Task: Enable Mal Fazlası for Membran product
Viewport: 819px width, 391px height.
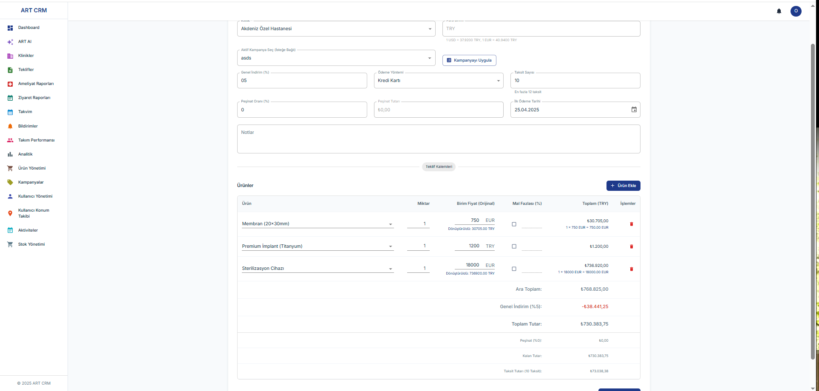Action: (514, 224)
